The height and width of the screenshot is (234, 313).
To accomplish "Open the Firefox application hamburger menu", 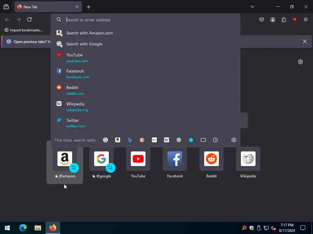I will click(306, 19).
